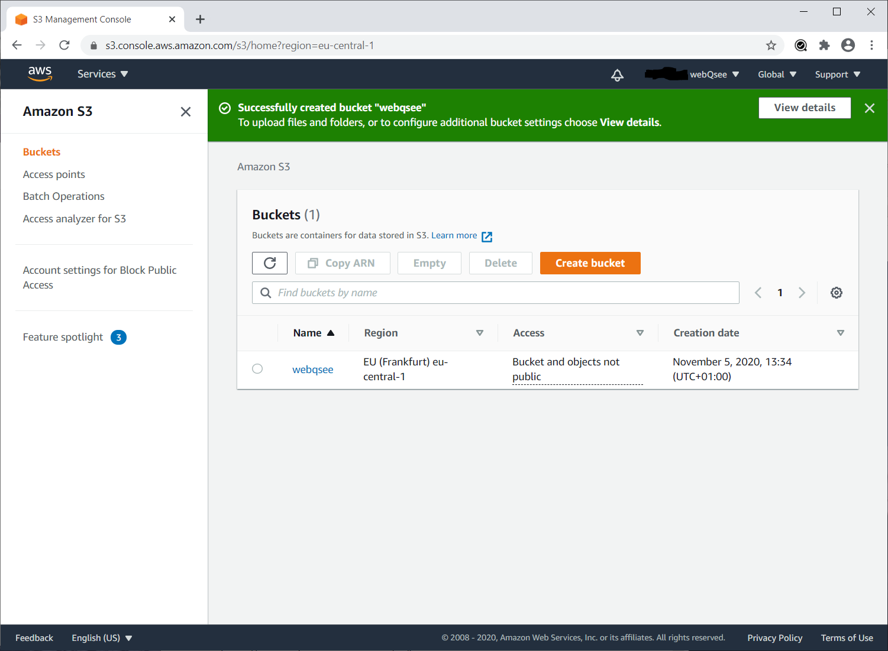The width and height of the screenshot is (888, 651).
Task: Open a new browser tab
Action: (200, 20)
